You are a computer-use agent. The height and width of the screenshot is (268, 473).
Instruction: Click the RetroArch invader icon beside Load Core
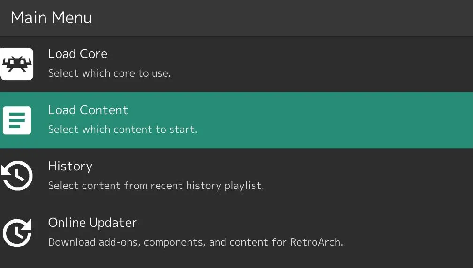click(17, 64)
